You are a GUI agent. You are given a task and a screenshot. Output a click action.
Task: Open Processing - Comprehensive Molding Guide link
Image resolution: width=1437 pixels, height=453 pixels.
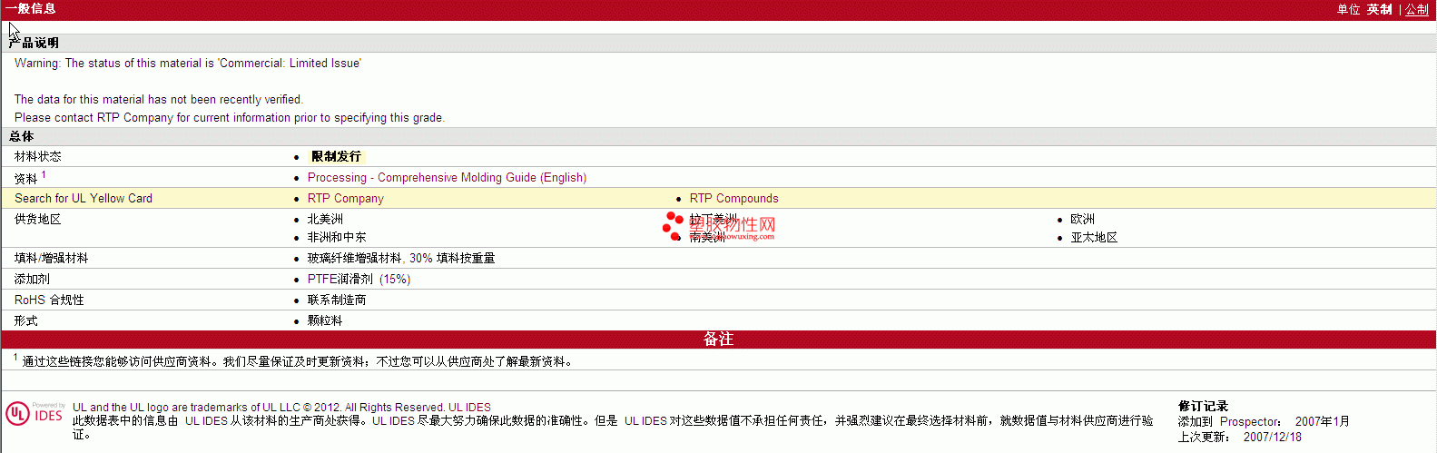tap(447, 178)
